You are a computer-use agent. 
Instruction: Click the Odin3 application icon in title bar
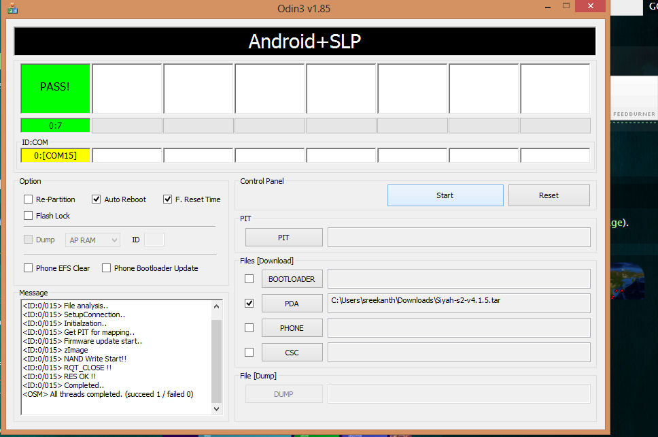pyautogui.click(x=13, y=8)
